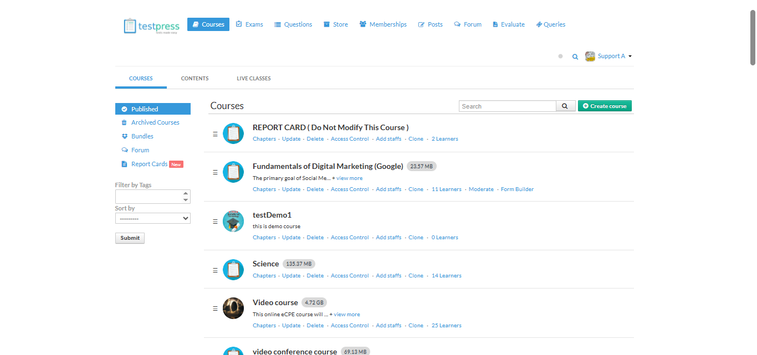This screenshot has width=757, height=355.
Task: Click the Support A user avatar
Action: (x=590, y=56)
